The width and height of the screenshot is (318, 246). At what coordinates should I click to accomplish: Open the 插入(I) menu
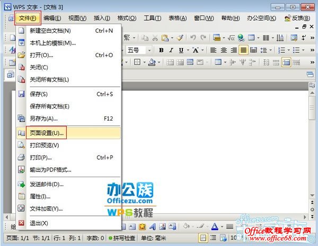102,18
